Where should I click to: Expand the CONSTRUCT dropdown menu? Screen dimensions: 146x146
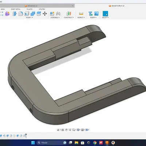point(69,18)
